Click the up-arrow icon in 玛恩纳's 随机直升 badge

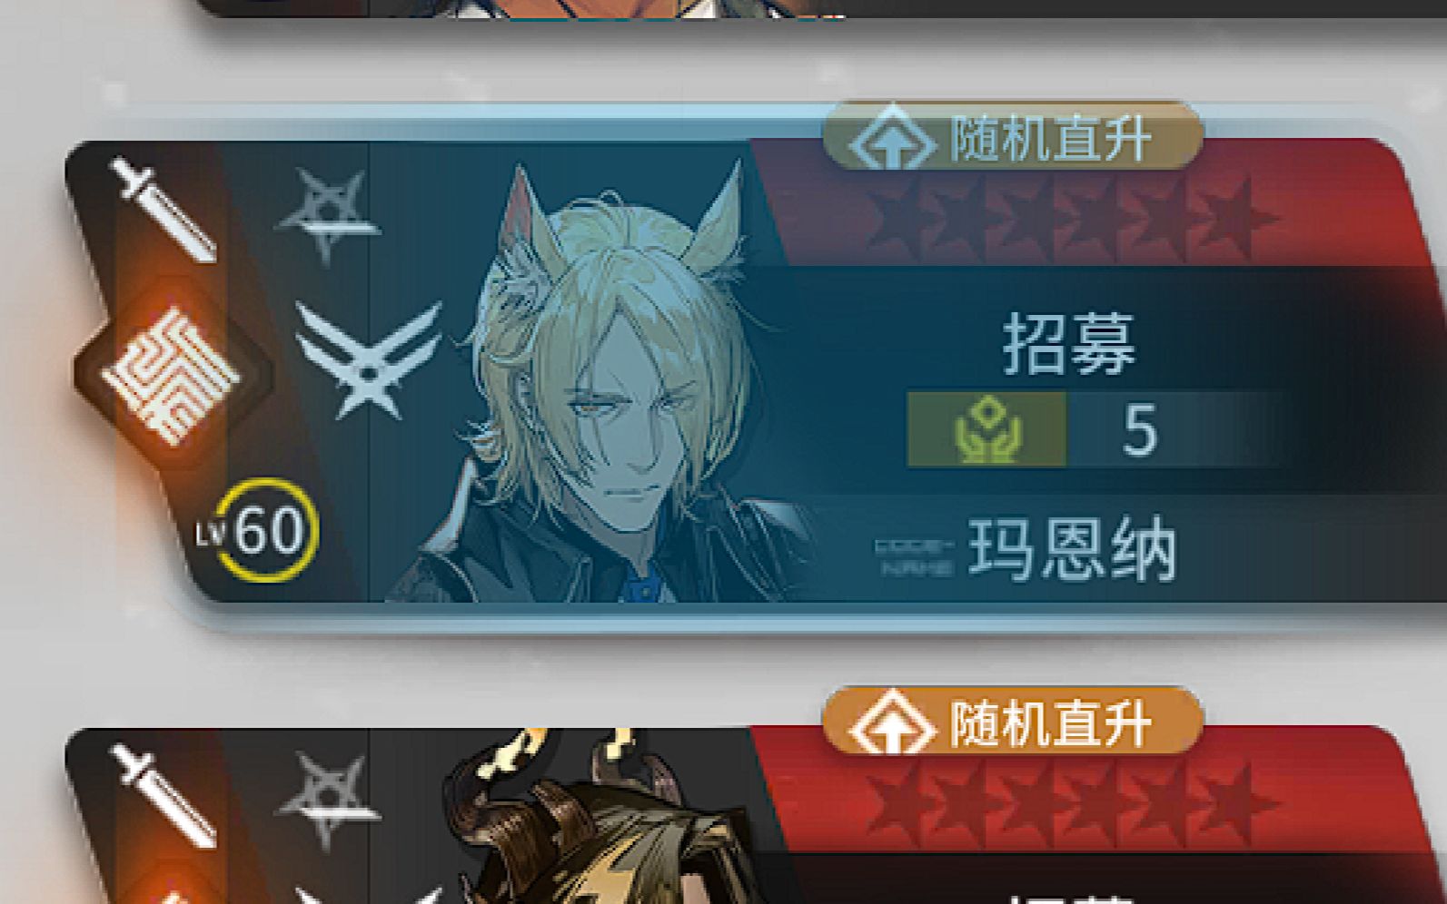tap(893, 140)
